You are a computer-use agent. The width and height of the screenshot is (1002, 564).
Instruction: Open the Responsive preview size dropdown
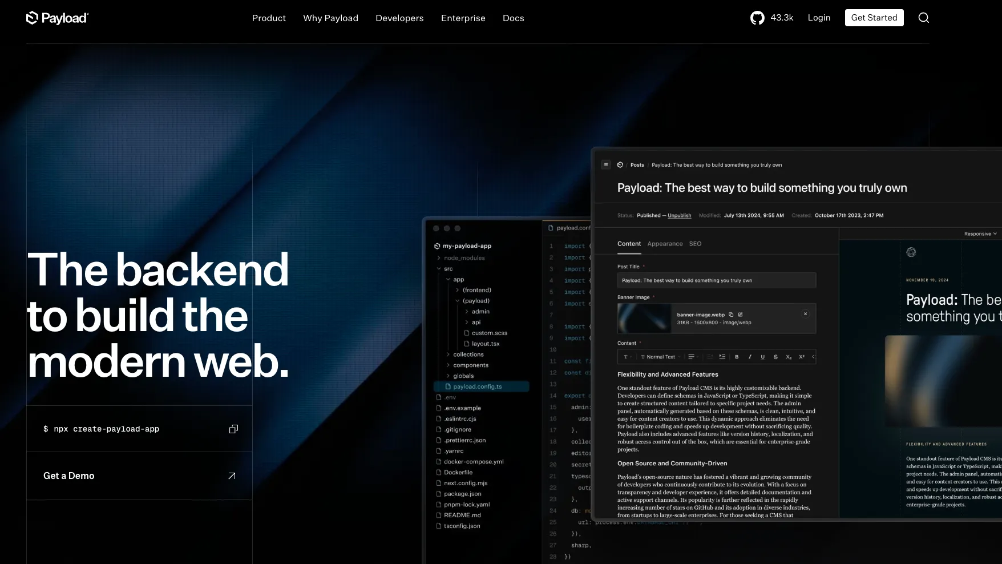pyautogui.click(x=980, y=233)
